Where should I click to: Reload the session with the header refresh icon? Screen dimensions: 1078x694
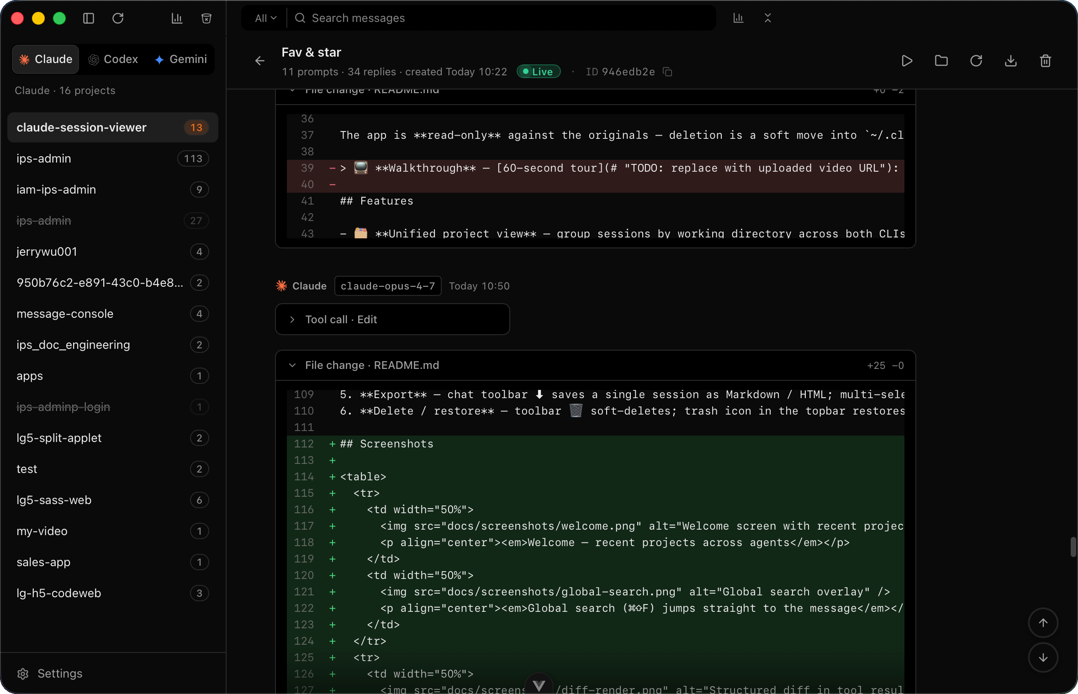point(976,61)
